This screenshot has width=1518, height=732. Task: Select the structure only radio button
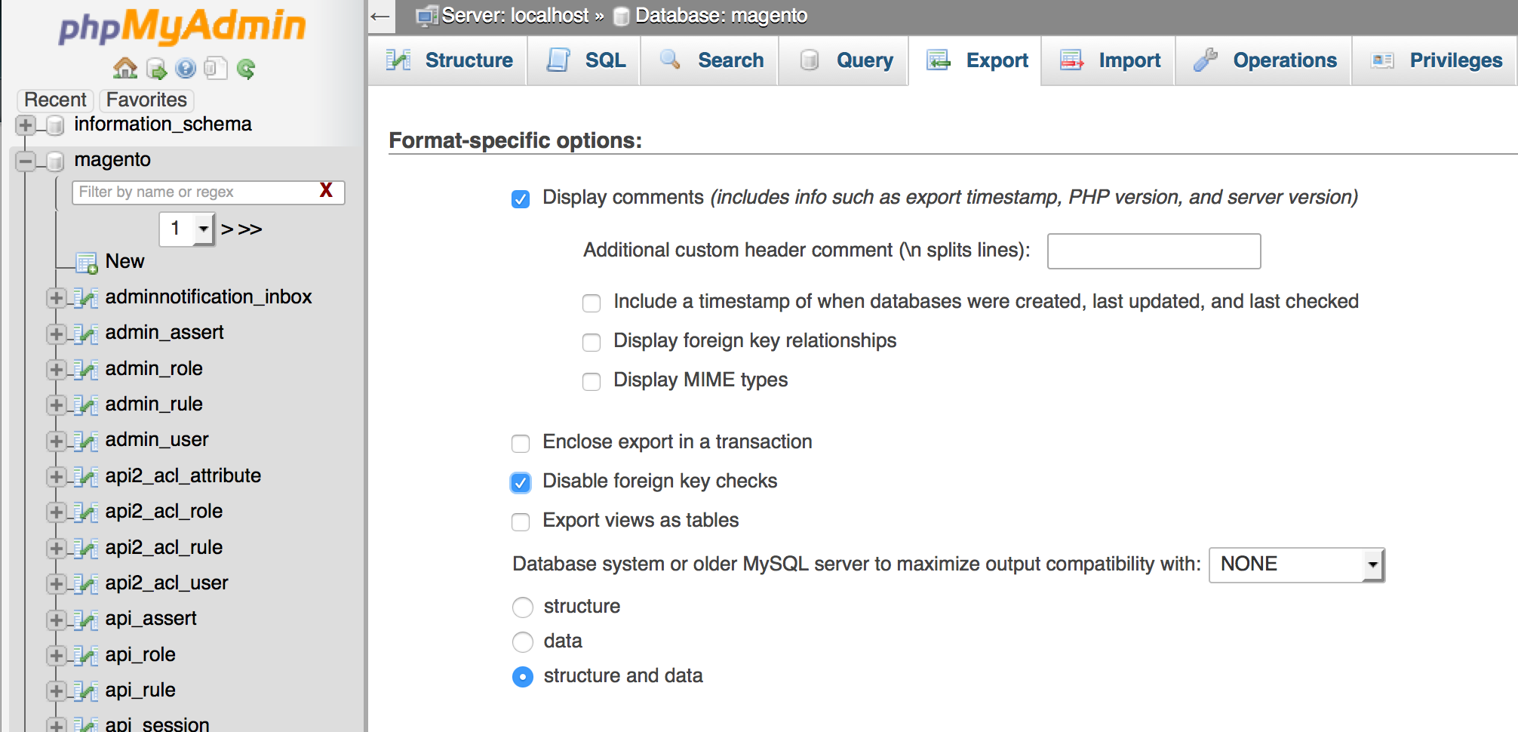(522, 607)
